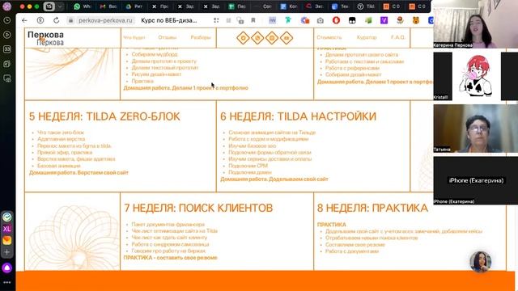
Task: Click the text ПРАКТИКА - составить свое резюме
Action: [x=170, y=258]
